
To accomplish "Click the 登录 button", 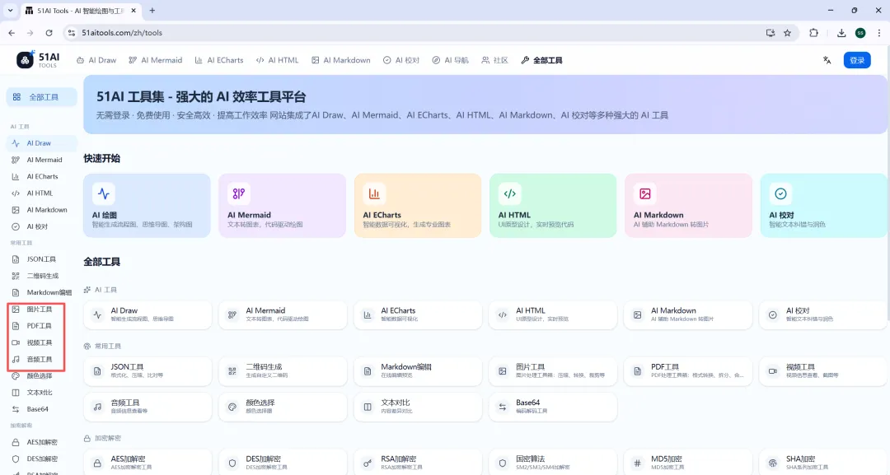I will click(857, 60).
